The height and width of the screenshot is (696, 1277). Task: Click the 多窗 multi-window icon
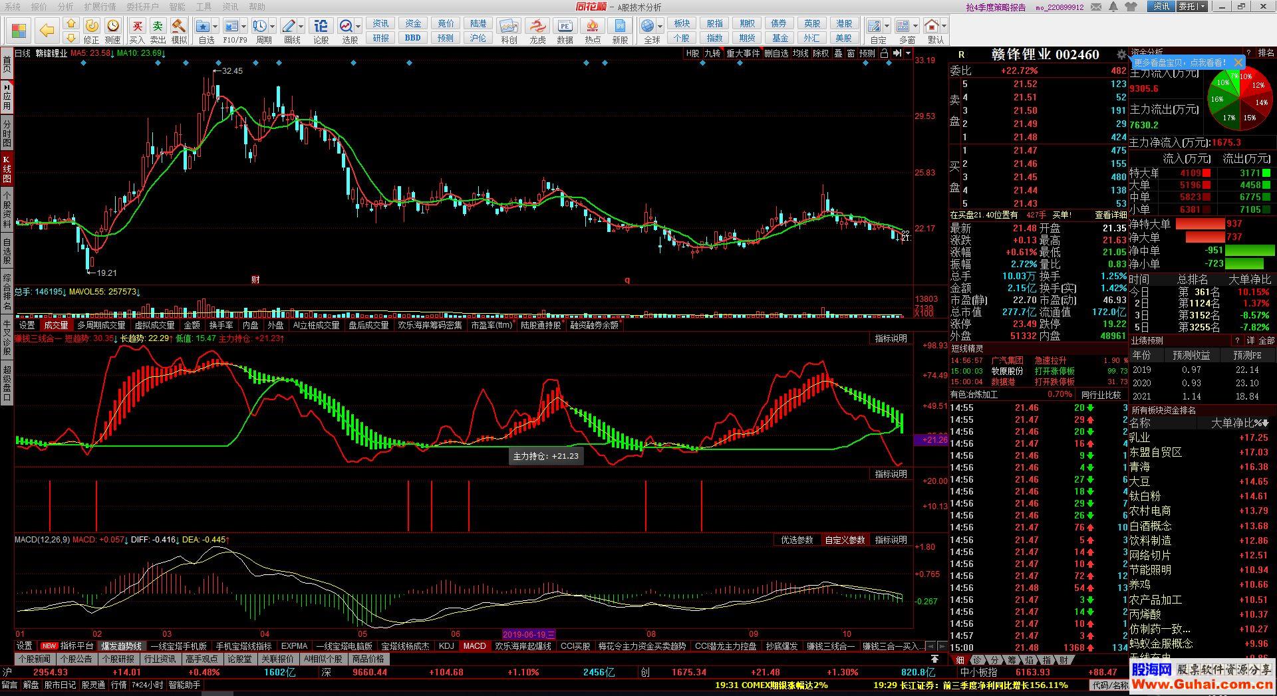point(903,26)
